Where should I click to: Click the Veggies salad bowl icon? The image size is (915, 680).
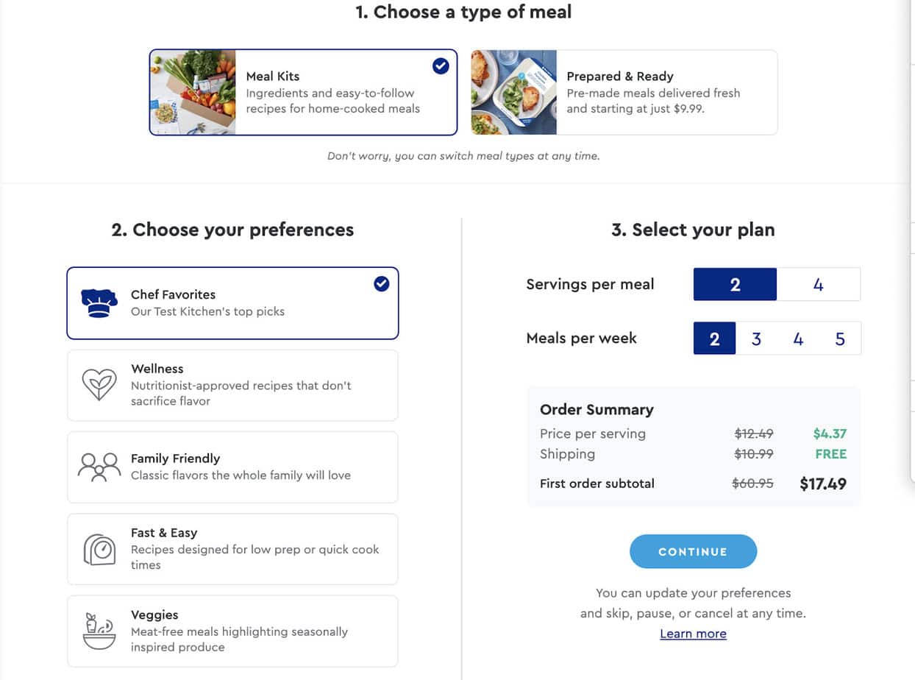click(x=99, y=631)
